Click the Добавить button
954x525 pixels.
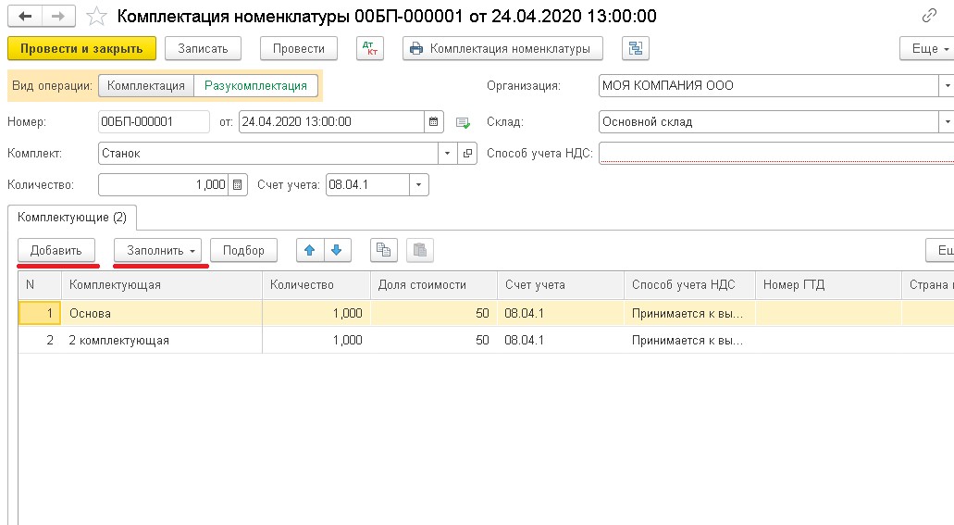(x=56, y=250)
